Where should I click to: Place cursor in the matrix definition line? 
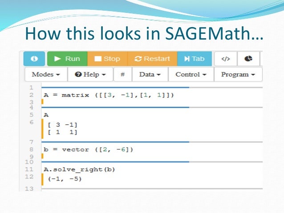[109, 95]
